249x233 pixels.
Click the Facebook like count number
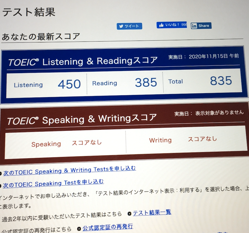click(x=184, y=25)
